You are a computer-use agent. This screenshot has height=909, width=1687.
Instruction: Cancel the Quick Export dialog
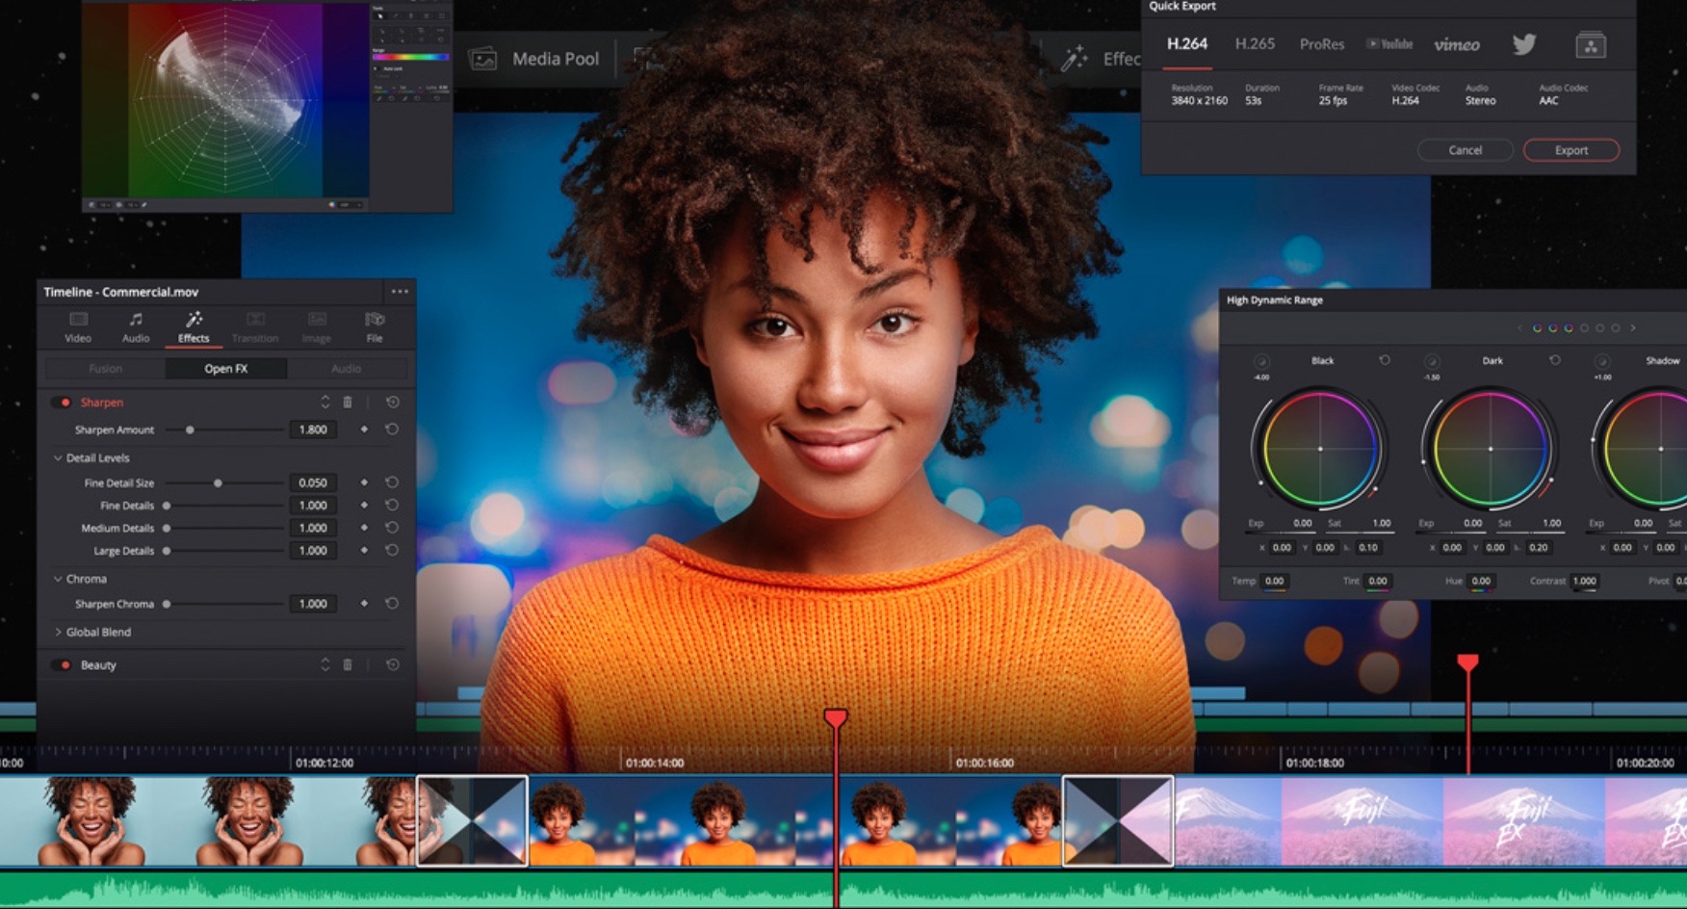click(x=1465, y=150)
